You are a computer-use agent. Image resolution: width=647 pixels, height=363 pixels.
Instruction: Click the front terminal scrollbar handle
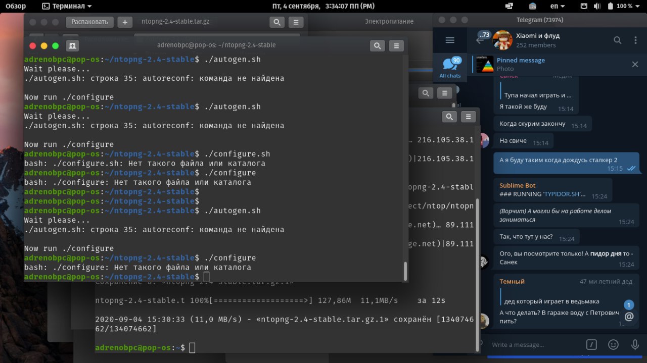[x=405, y=271]
